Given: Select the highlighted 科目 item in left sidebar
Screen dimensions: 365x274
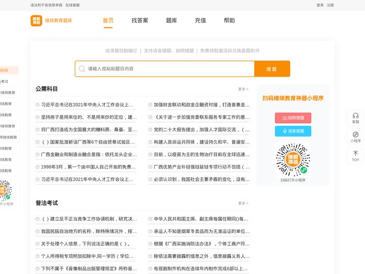Looking at the screenshot, I should pos(9,71).
